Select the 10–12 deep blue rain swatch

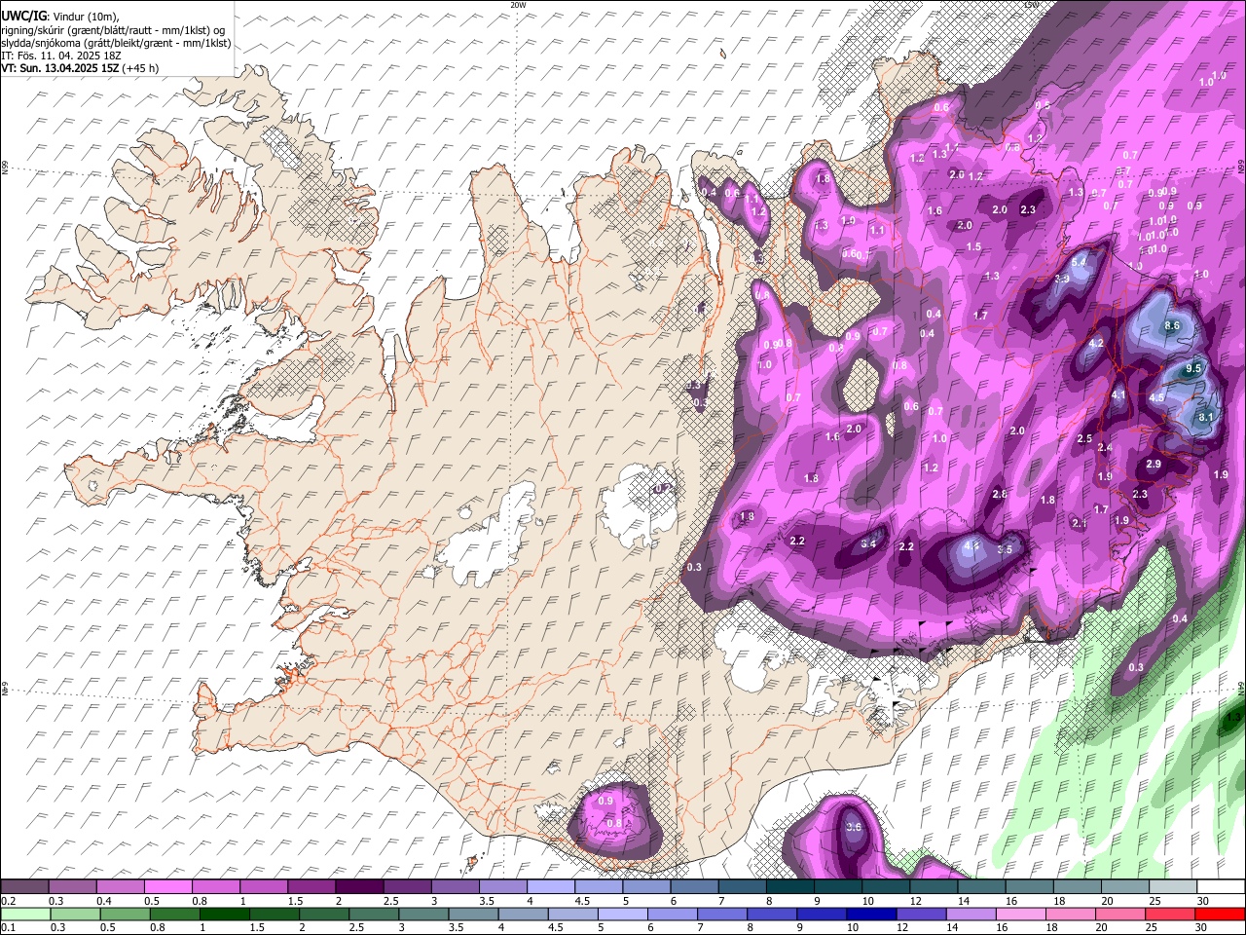click(871, 914)
